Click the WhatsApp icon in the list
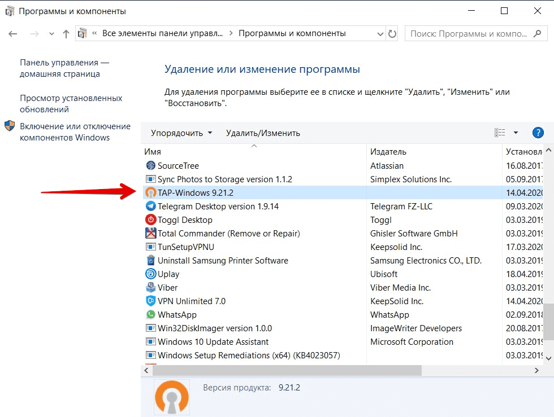Image resolution: width=554 pixels, height=417 pixels. [x=150, y=314]
